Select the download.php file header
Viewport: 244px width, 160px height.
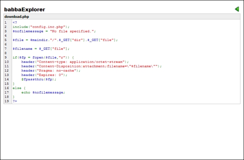pyautogui.click(x=17, y=17)
